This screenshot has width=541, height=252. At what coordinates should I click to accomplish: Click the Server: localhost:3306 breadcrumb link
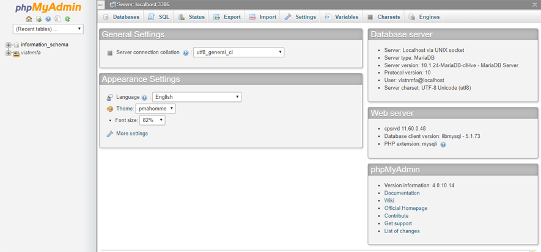pos(143,5)
